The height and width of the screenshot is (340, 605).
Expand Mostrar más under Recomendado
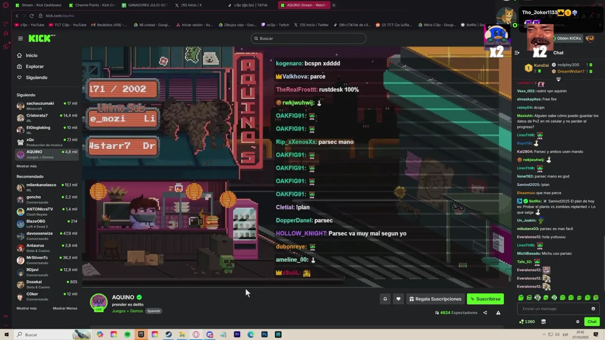click(26, 308)
